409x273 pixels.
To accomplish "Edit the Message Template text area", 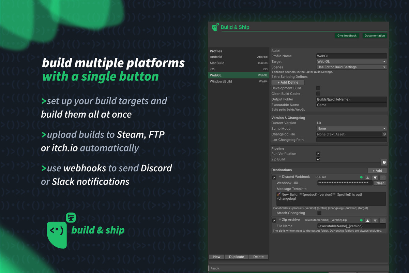I will point(331,199).
